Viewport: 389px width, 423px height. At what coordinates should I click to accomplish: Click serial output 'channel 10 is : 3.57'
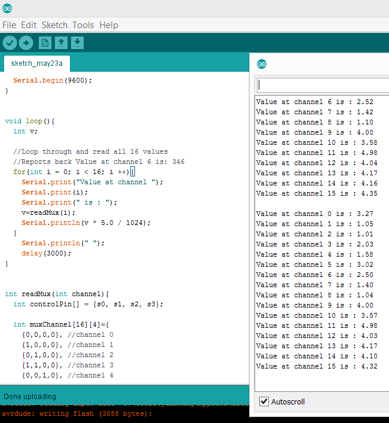[x=336, y=316]
